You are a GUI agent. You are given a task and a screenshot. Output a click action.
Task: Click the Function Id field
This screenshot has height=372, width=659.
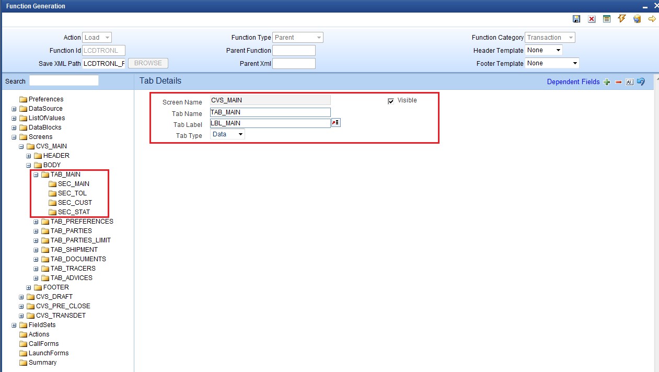click(x=104, y=51)
